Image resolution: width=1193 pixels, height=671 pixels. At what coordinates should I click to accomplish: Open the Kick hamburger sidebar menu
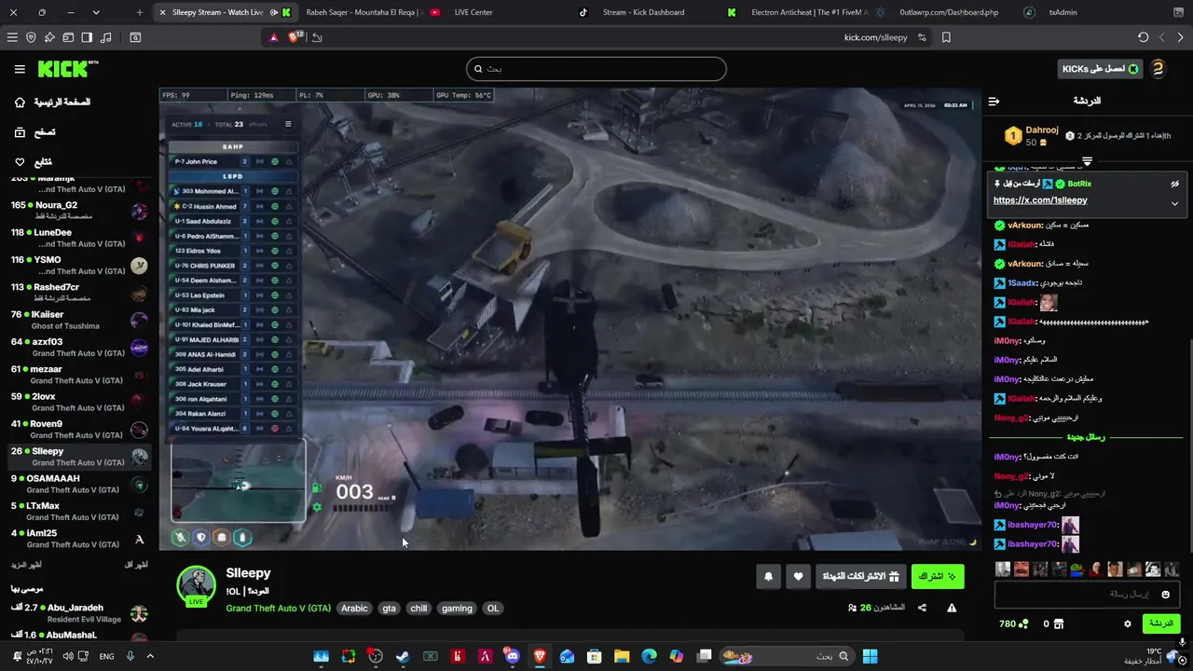[x=20, y=69]
